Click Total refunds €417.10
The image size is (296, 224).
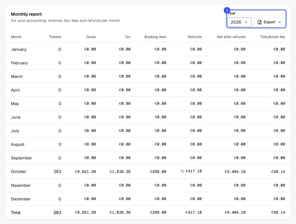(x=194, y=212)
